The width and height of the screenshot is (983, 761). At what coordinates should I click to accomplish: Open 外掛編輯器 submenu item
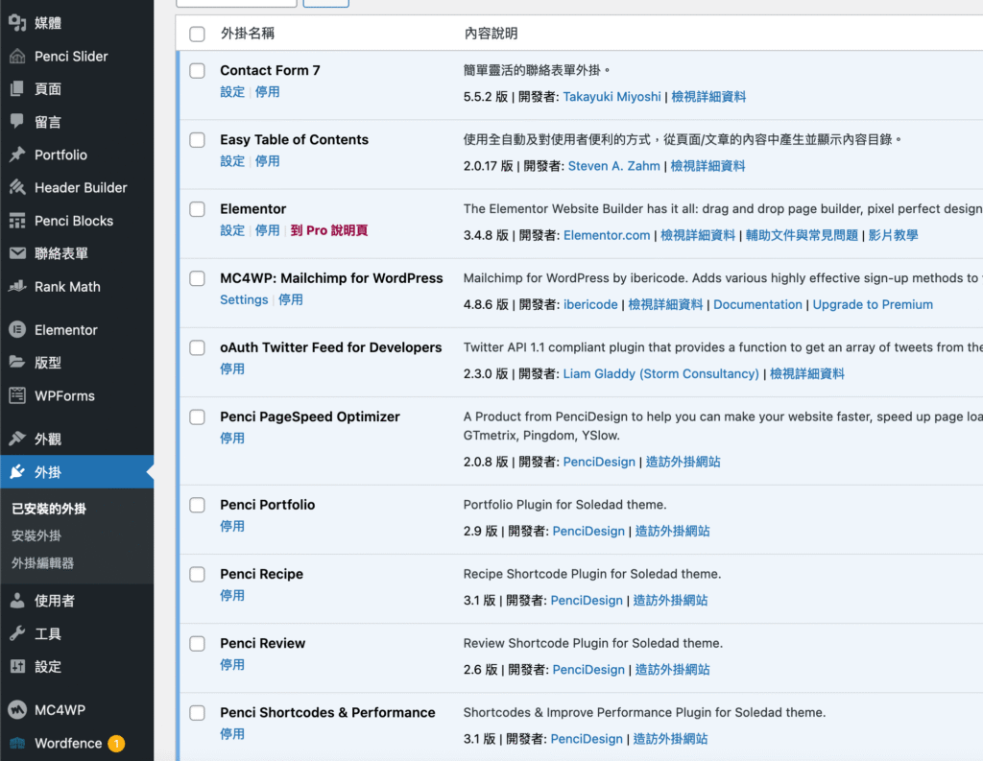(42, 563)
